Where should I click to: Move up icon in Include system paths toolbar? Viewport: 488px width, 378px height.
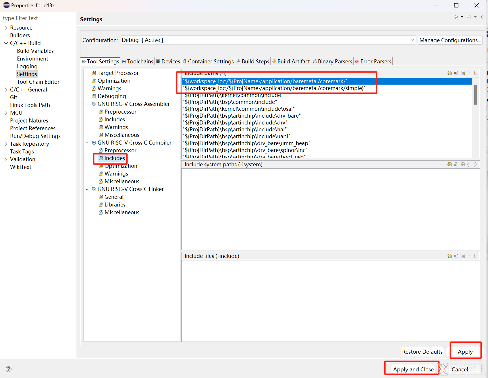(469, 164)
